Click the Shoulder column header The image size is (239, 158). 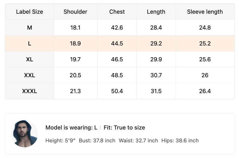(x=75, y=12)
